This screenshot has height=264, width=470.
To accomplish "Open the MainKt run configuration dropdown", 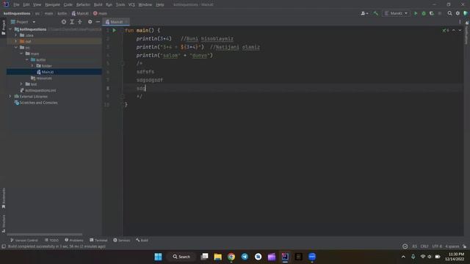I will (396, 13).
